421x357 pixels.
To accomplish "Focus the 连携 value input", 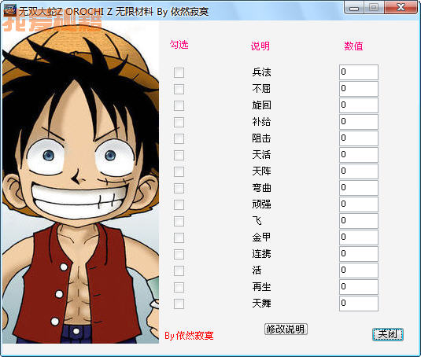I will pyautogui.click(x=359, y=254).
